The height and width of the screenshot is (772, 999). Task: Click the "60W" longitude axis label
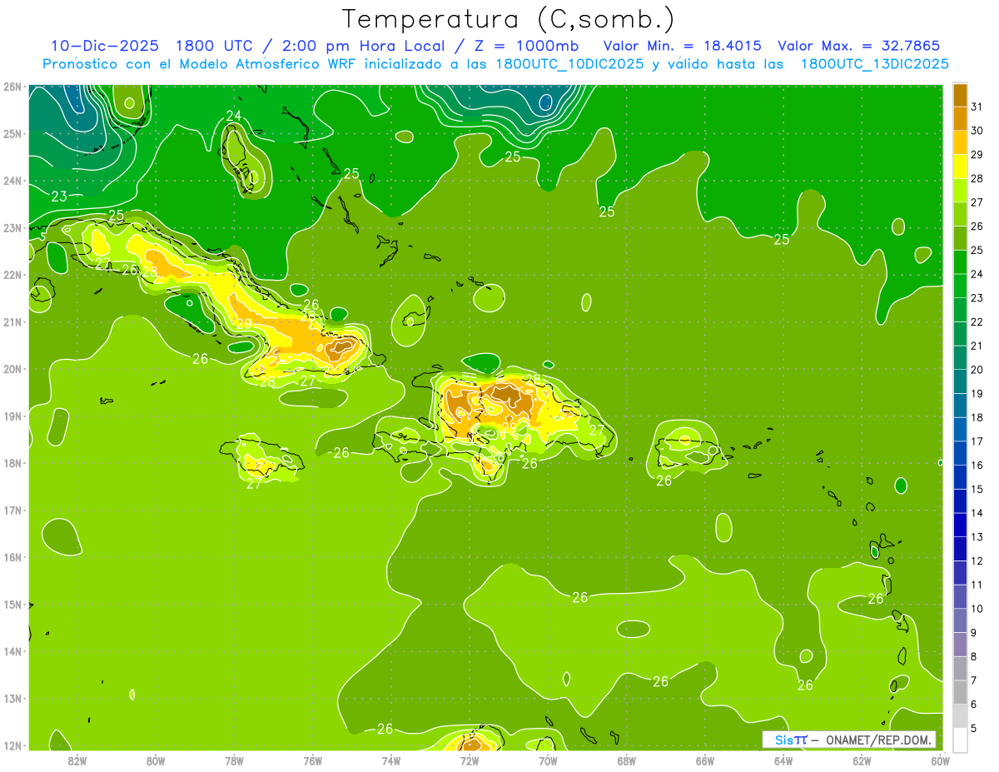[x=940, y=761]
